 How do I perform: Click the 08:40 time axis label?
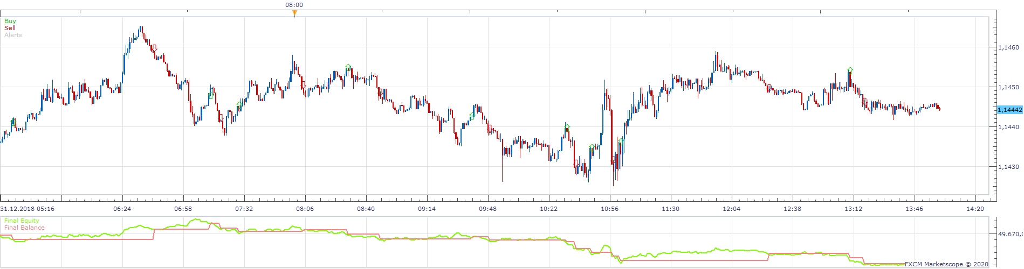click(x=366, y=209)
